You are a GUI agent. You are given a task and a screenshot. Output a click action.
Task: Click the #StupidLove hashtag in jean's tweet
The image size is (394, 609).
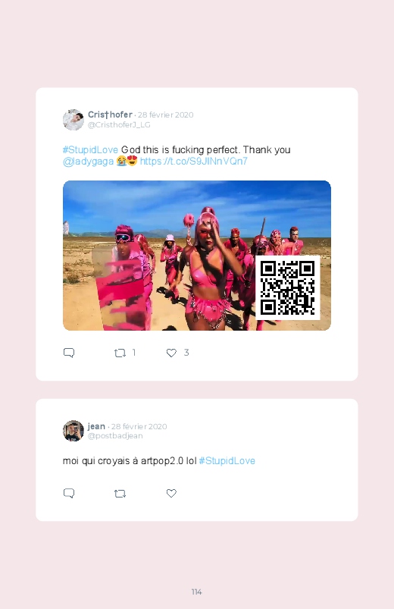[227, 461]
